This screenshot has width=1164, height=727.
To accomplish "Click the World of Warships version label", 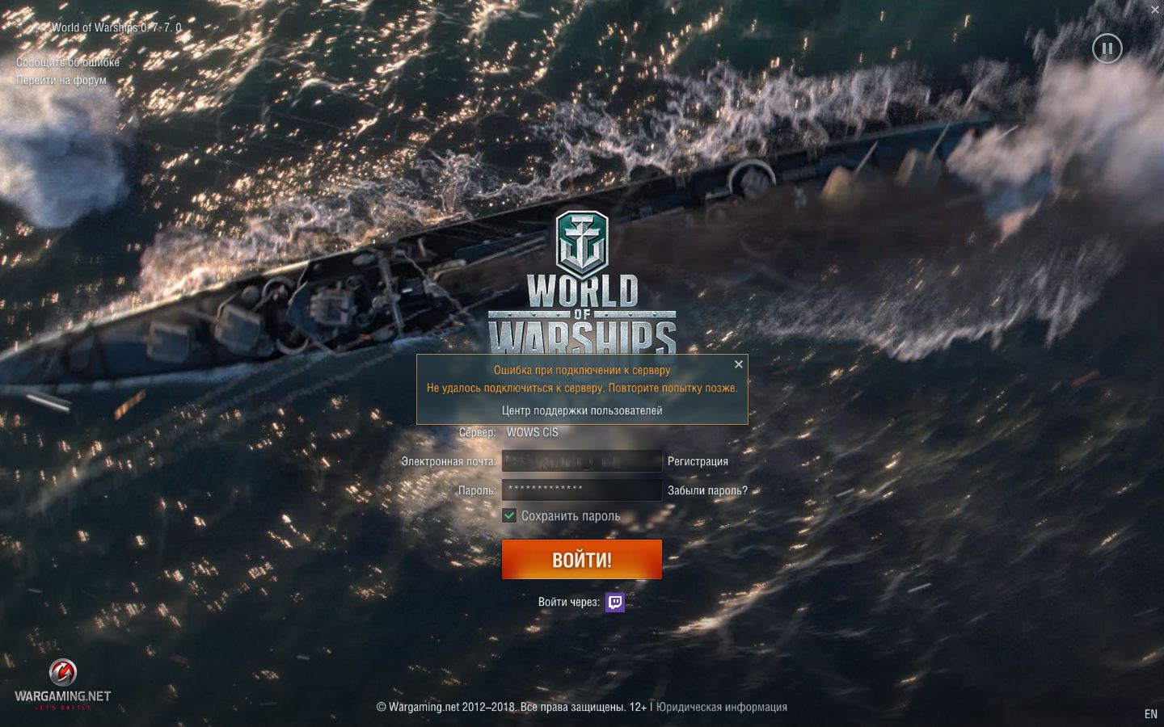I will point(116,27).
